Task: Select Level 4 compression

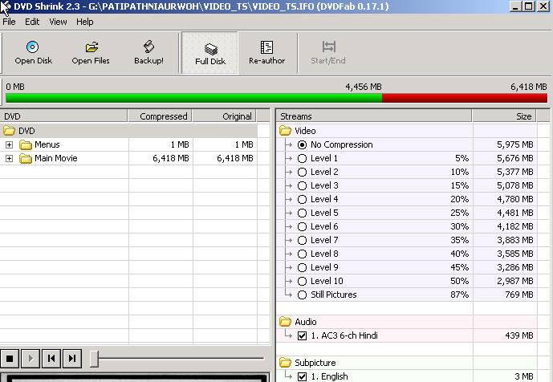Action: point(302,200)
